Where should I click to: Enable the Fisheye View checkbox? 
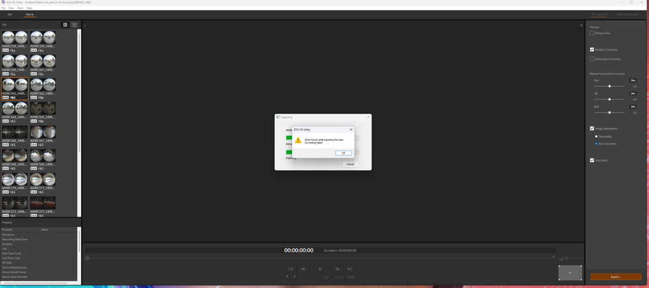pyautogui.click(x=592, y=33)
